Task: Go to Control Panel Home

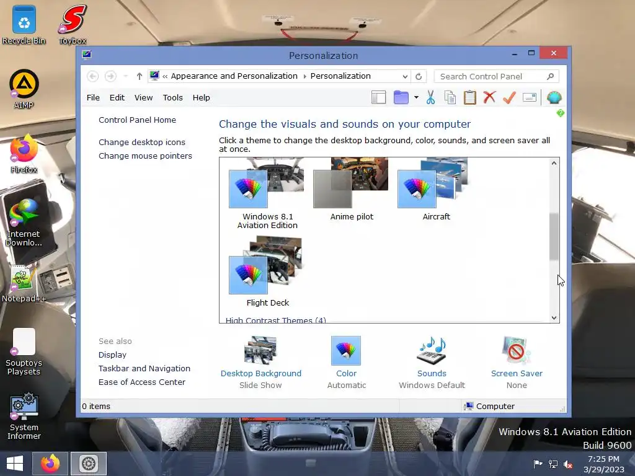Action: [x=137, y=120]
